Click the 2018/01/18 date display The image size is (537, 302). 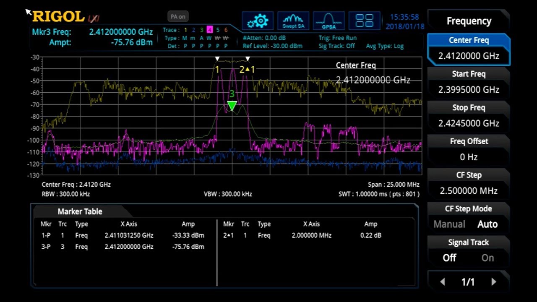tap(405, 26)
